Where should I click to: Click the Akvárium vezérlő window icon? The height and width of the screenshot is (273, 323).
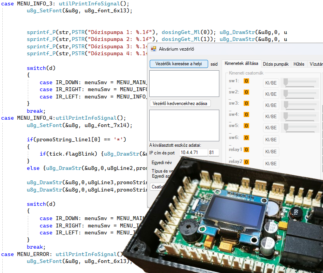[154, 49]
